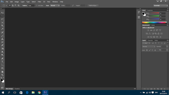Click the foreground color swatch in toolbox
The height and width of the screenshot is (95, 169).
point(2,80)
